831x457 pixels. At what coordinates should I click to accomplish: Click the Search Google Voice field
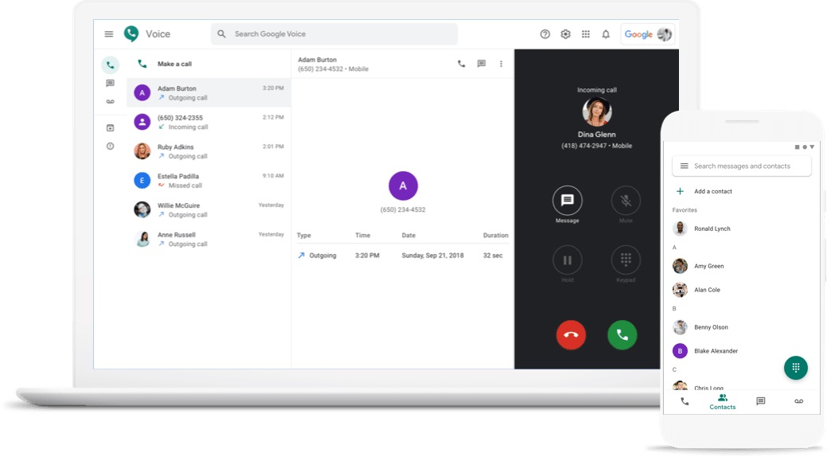click(x=334, y=34)
